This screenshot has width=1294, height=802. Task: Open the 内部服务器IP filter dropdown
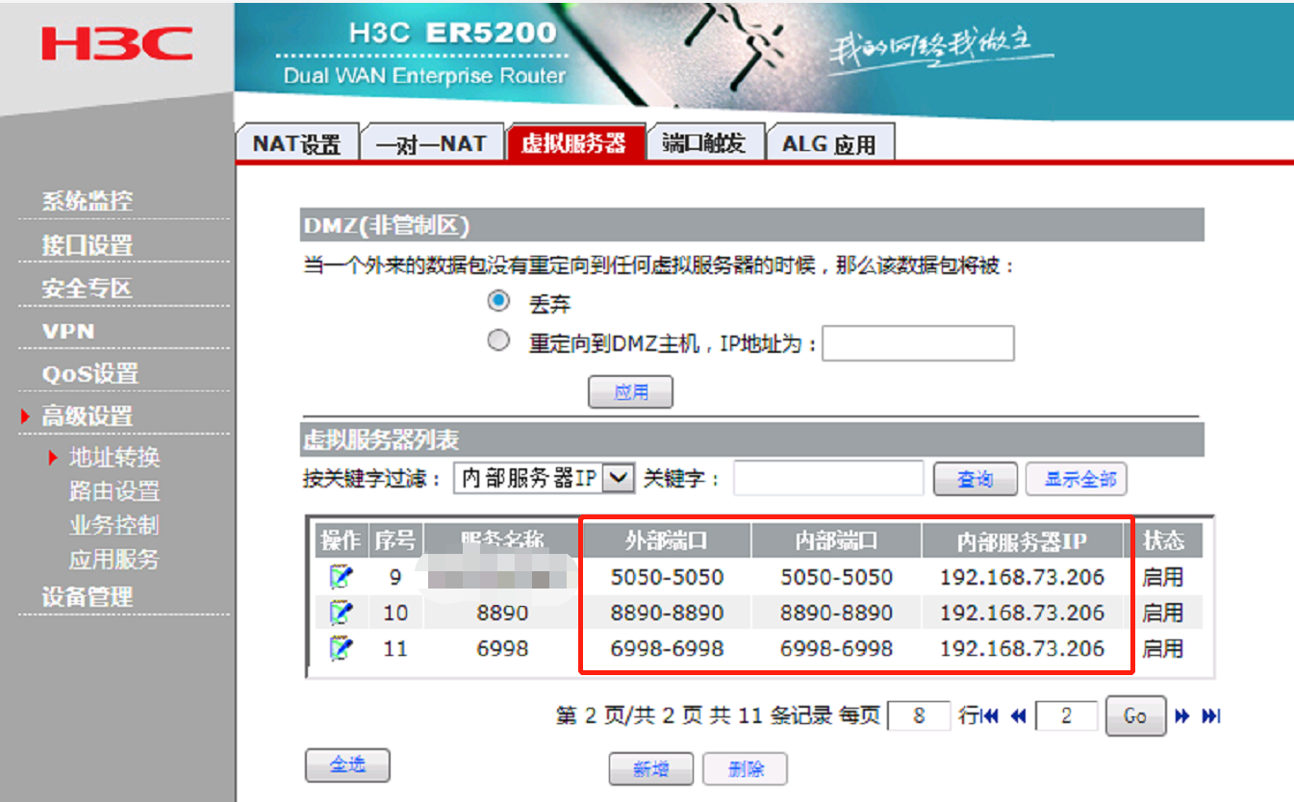tap(545, 478)
